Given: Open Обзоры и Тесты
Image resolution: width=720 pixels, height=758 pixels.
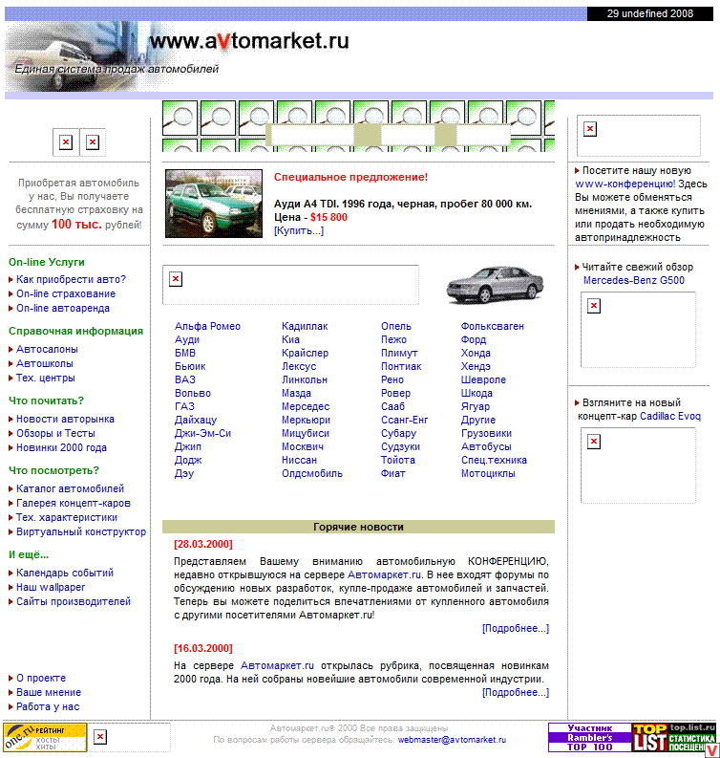Looking at the screenshot, I should coord(55,434).
